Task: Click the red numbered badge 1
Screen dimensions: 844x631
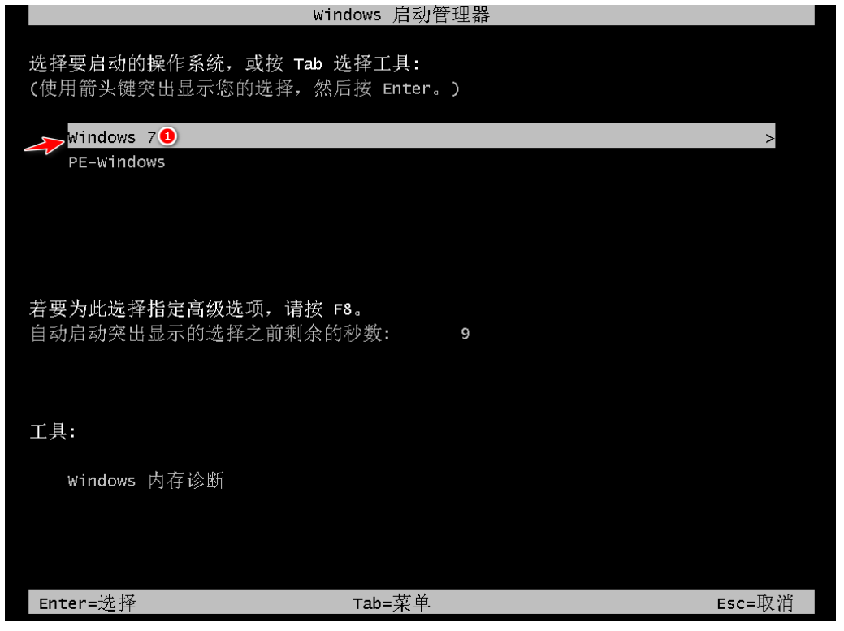Action: click(167, 136)
